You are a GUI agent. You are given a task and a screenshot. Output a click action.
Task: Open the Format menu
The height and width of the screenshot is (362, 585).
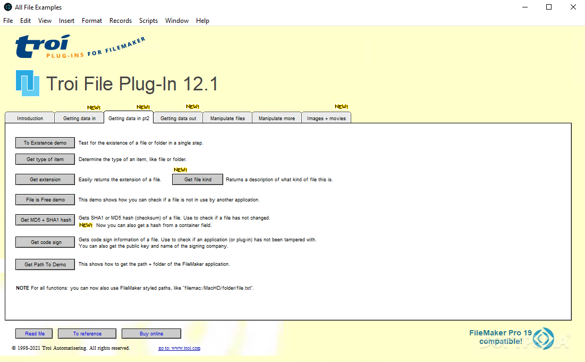point(92,21)
